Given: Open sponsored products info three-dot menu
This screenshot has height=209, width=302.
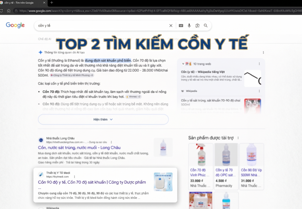Looking at the screenshot, I should coord(238,138).
